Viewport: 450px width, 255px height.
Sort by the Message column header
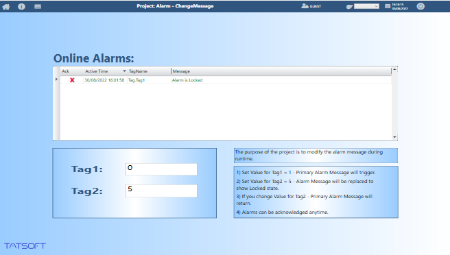click(181, 71)
